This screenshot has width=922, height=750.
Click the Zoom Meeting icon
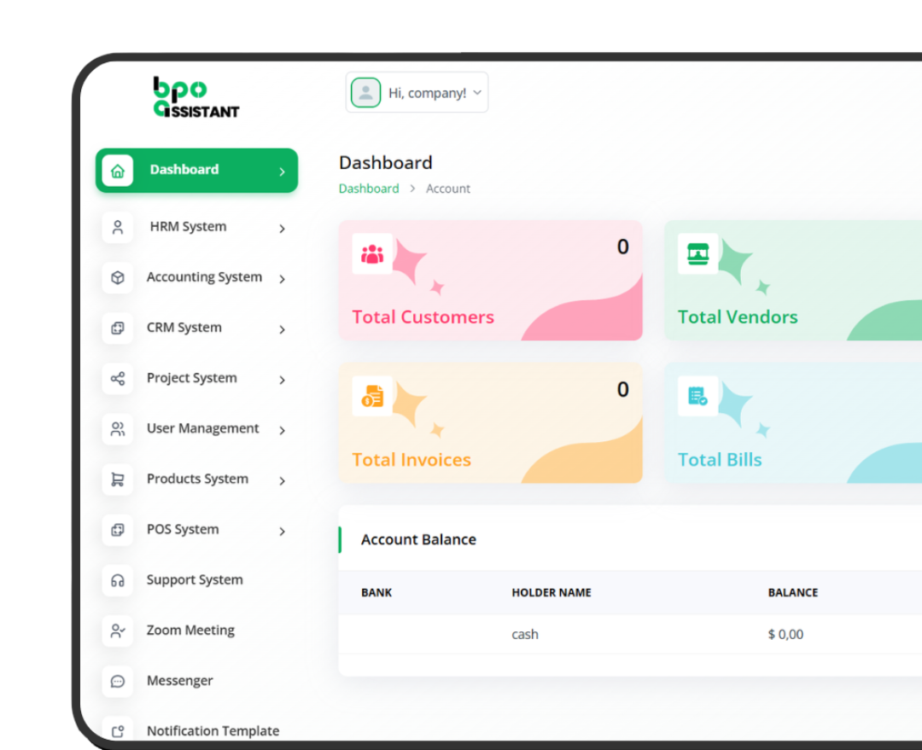117,631
